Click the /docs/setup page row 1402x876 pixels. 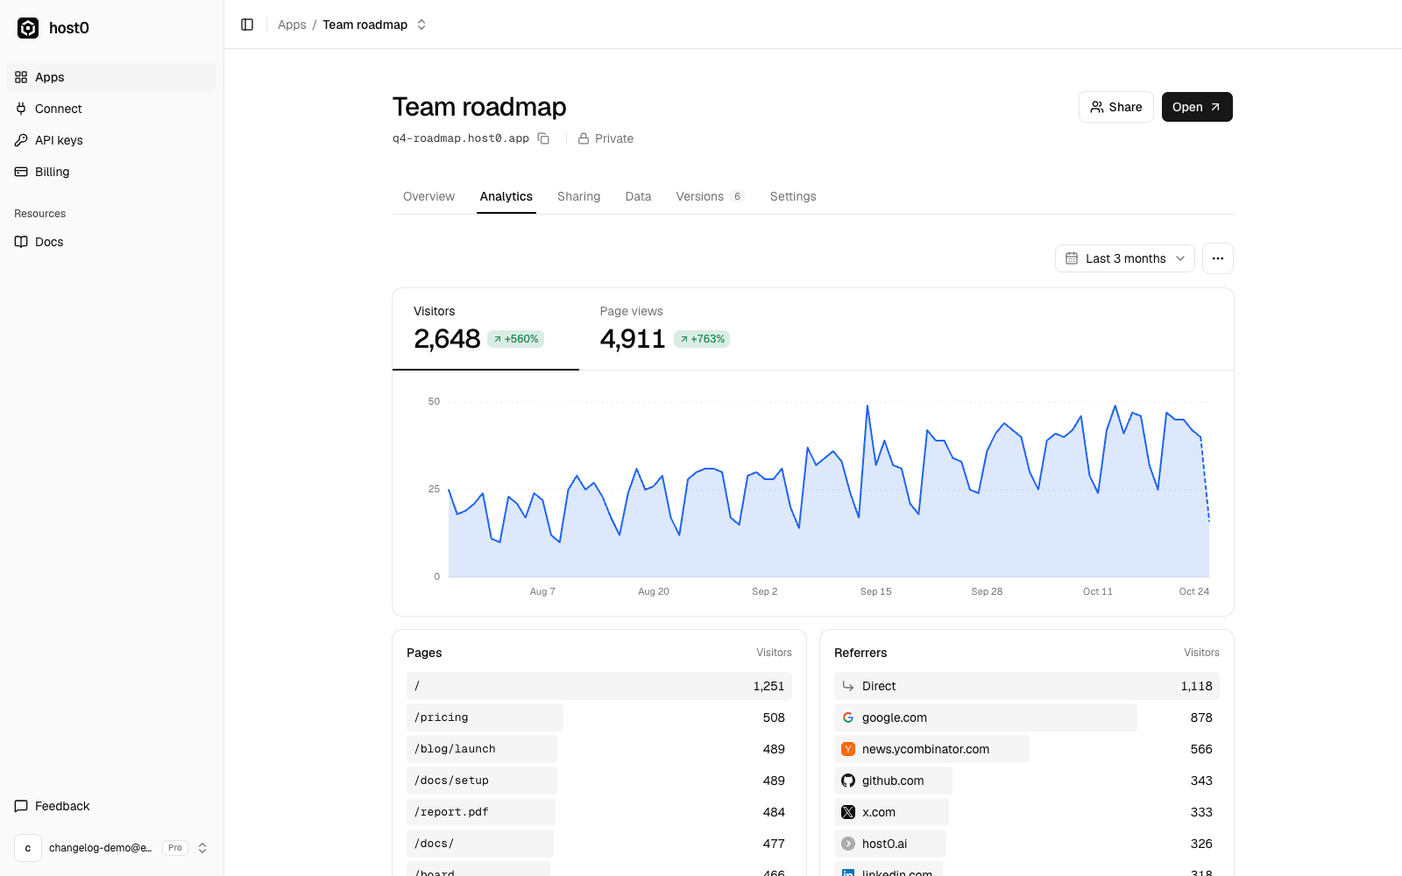(x=599, y=781)
